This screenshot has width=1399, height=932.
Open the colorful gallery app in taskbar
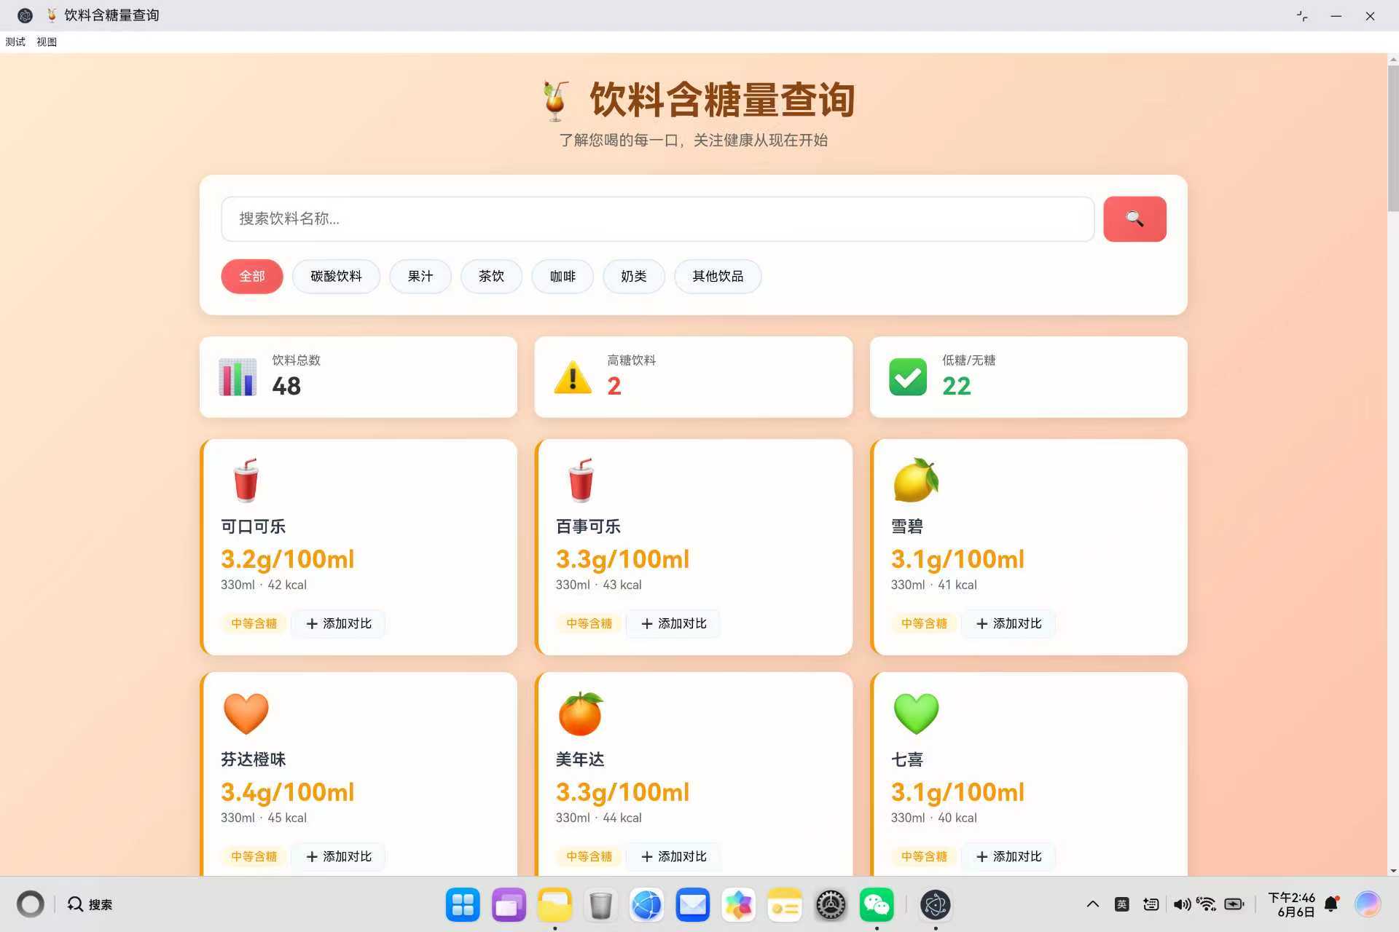point(738,905)
